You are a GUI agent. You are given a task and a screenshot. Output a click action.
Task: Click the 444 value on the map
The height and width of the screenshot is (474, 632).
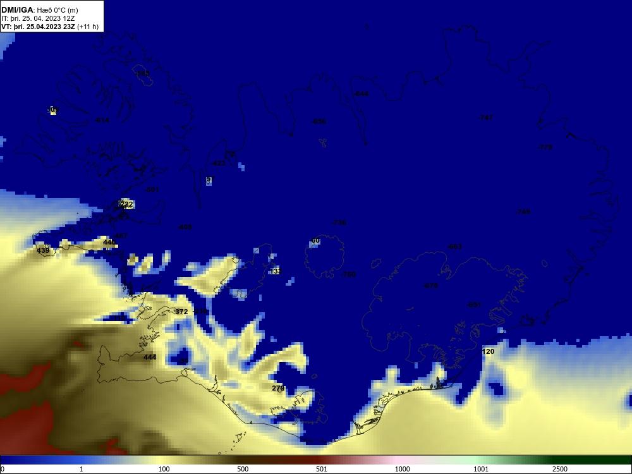click(150, 357)
